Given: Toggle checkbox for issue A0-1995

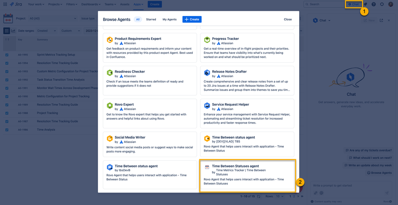Looking at the screenshot, I should (7, 55).
